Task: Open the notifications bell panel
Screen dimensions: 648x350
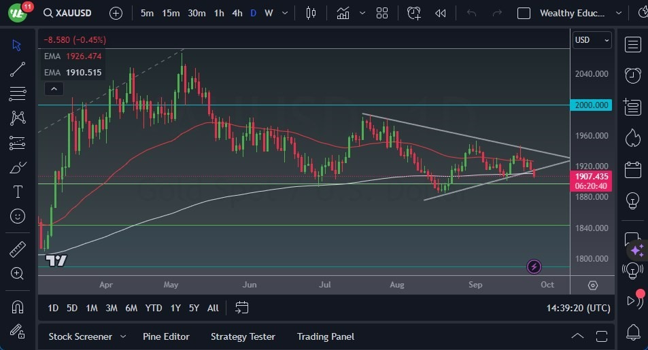Action: [x=633, y=332]
